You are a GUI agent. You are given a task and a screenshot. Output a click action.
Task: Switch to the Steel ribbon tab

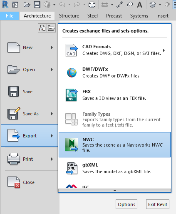coord(92,16)
